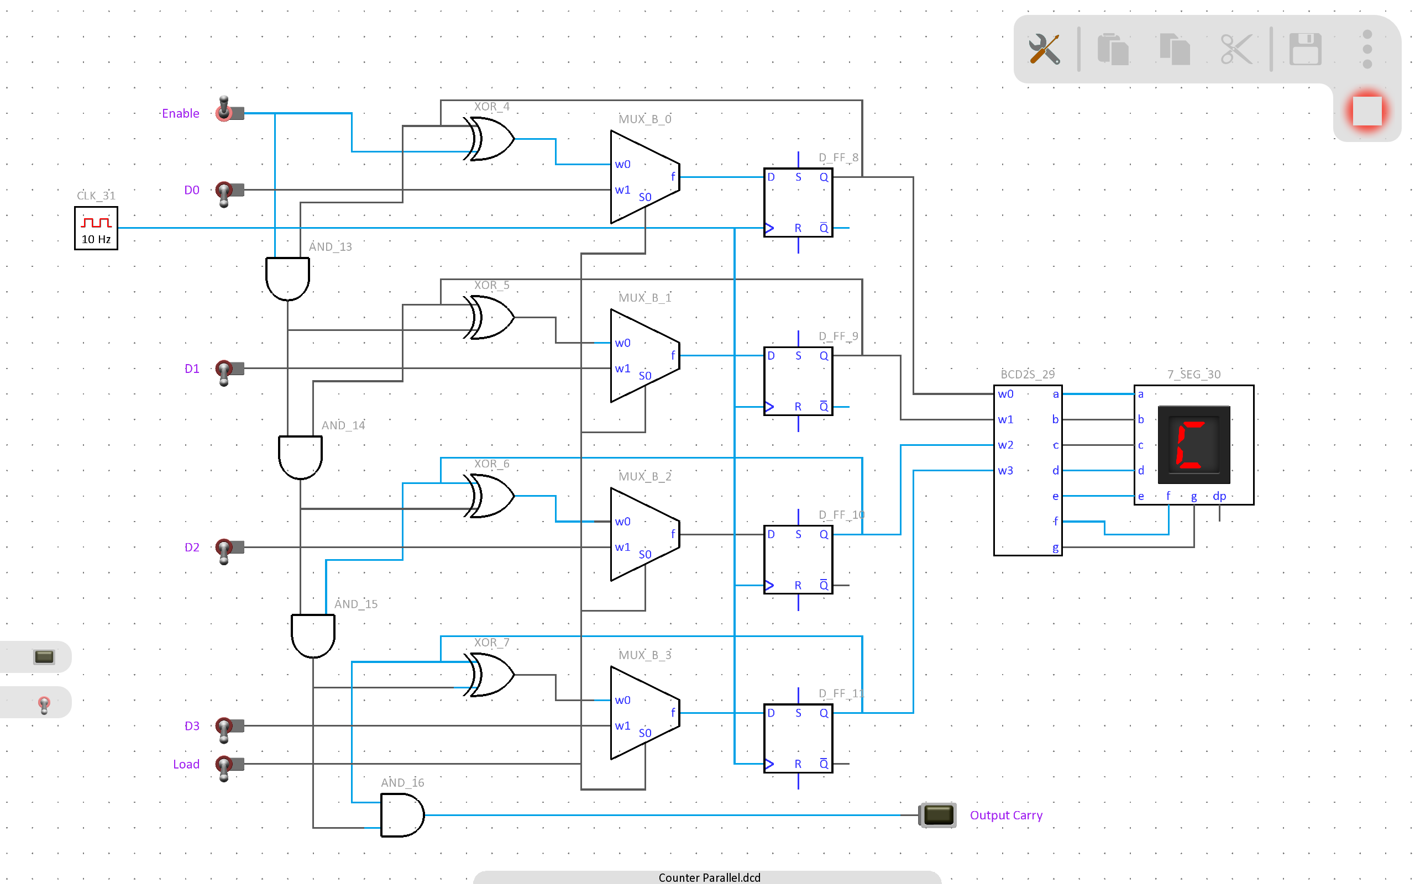This screenshot has height=884, width=1415.
Task: Select the AND_13 gate
Action: coord(287,279)
